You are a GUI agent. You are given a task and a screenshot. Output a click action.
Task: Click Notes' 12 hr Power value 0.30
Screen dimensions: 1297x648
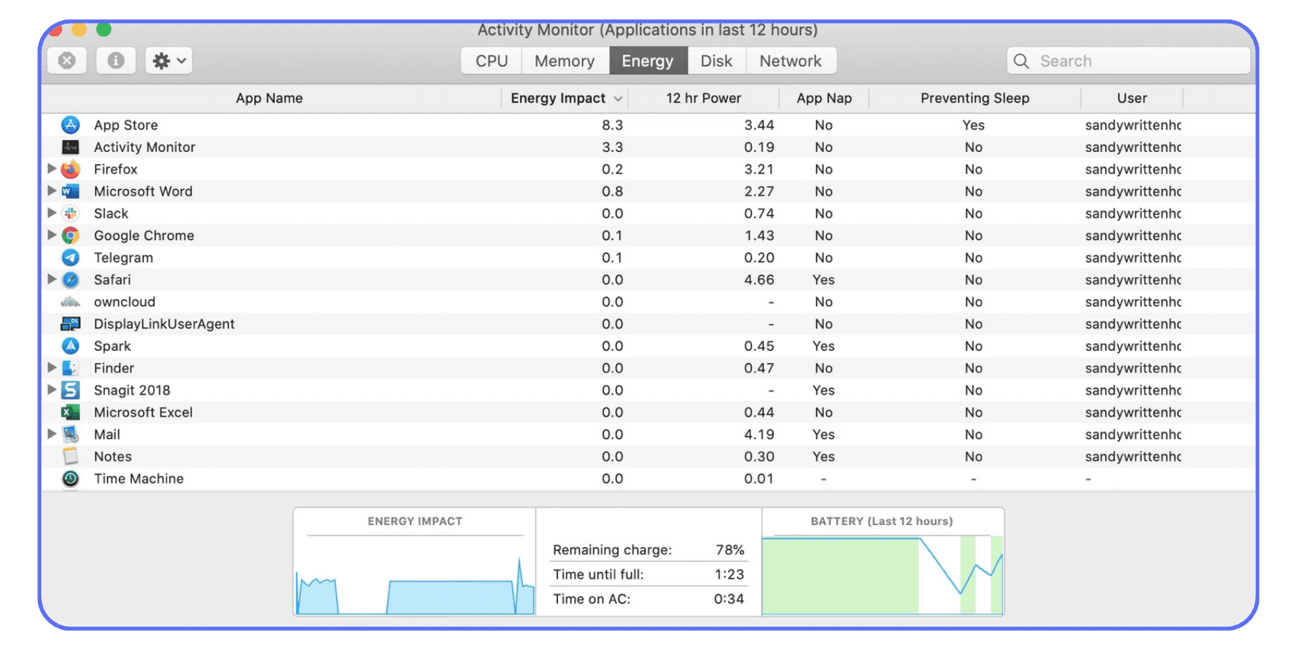(759, 457)
